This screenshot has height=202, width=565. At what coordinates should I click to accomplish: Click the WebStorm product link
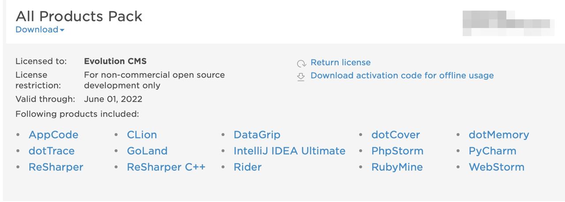[x=497, y=167]
